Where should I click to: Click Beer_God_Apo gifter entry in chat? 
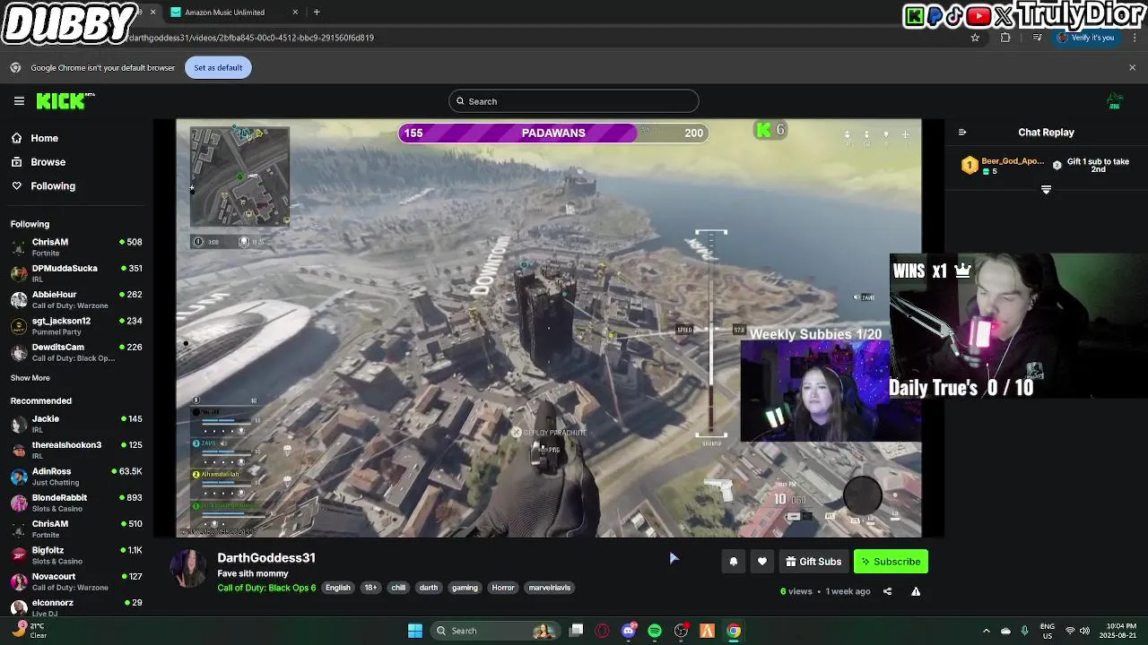pos(1003,166)
